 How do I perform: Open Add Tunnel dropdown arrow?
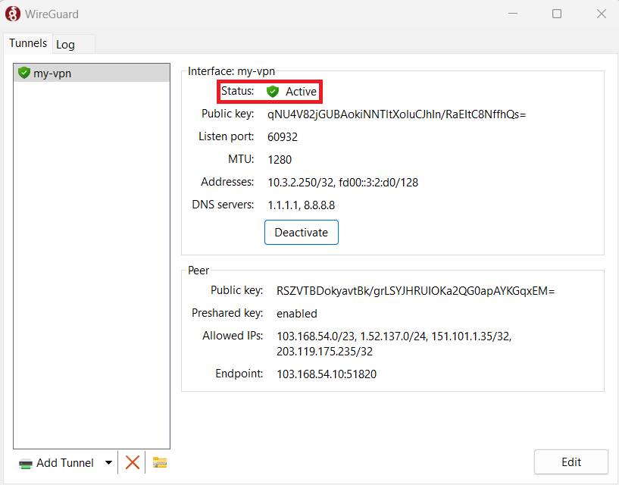pyautogui.click(x=108, y=462)
